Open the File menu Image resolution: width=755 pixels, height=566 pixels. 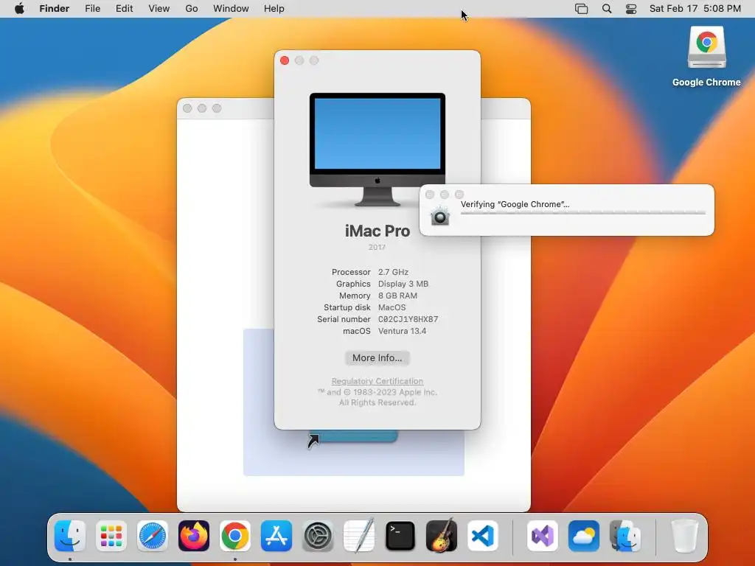(92, 9)
